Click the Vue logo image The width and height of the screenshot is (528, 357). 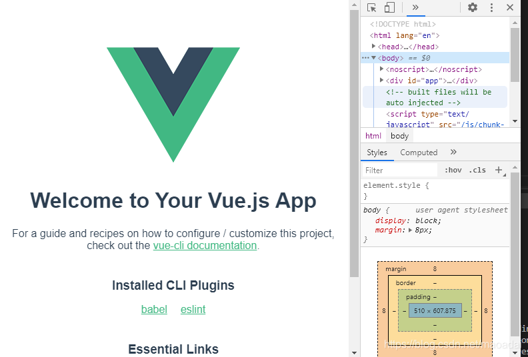click(173, 105)
